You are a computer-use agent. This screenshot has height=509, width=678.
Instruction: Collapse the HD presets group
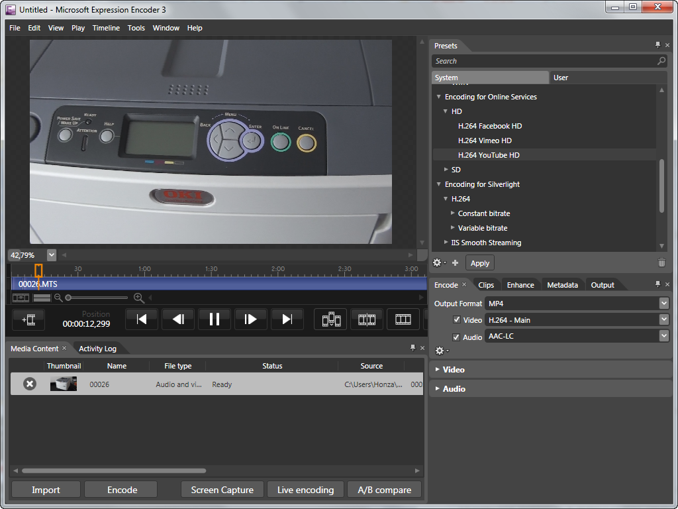pos(446,111)
